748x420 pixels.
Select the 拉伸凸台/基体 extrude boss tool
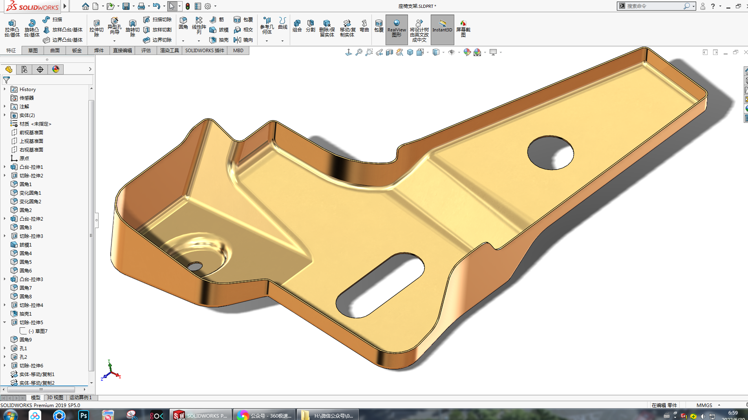click(12, 28)
